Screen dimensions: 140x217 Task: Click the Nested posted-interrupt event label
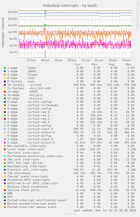[32, 204]
